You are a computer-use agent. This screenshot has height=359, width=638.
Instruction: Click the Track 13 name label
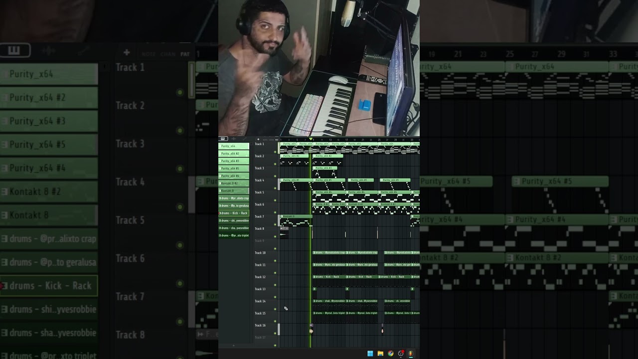260,289
